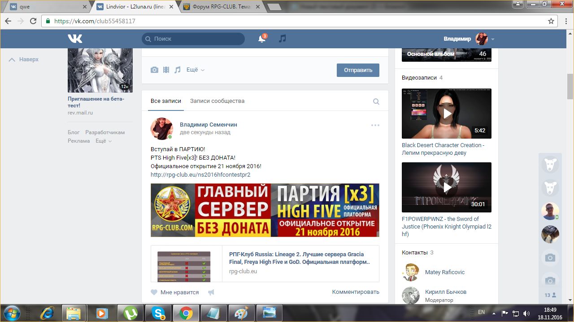Switch to Записи сообщества tab

coord(217,101)
